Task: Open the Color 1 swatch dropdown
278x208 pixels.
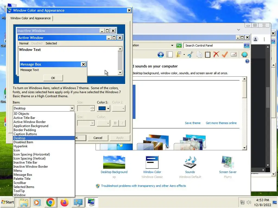Action: [x=103, y=108]
